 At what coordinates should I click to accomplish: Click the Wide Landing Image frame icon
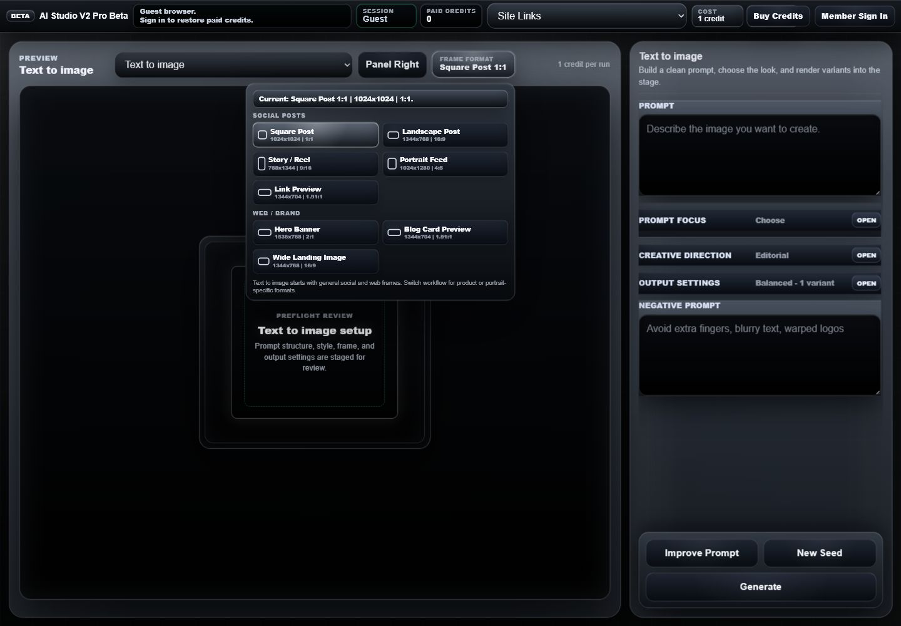264,261
